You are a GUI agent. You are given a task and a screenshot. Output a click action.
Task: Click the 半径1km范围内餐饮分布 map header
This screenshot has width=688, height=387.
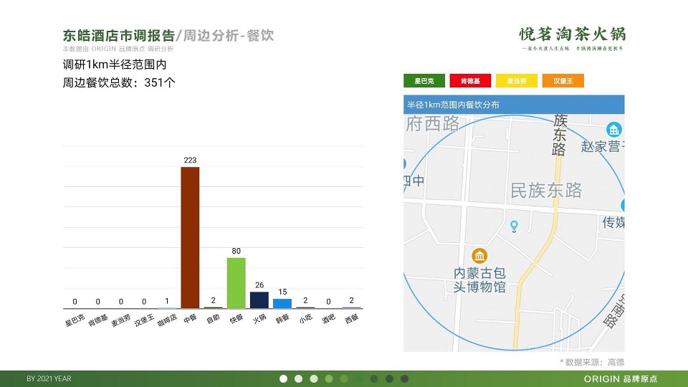click(514, 105)
